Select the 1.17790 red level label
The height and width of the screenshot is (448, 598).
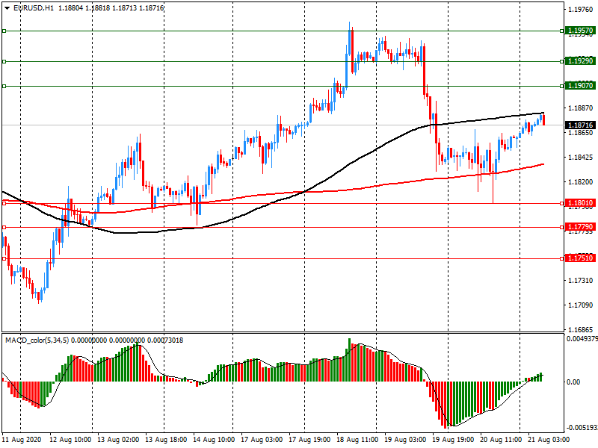pyautogui.click(x=580, y=227)
